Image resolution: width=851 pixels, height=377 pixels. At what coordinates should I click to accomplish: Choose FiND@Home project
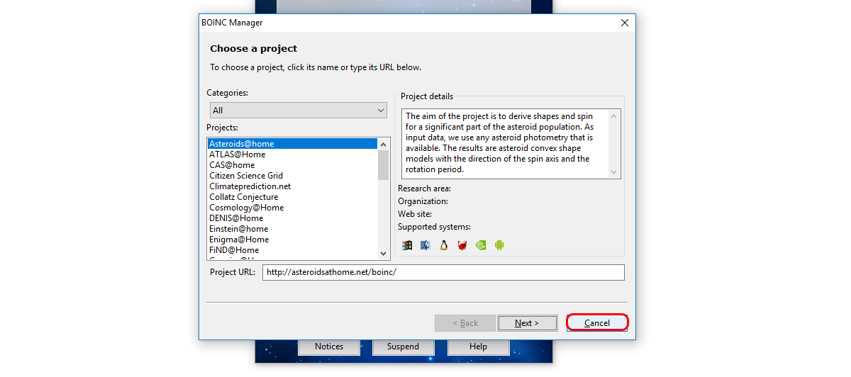point(293,250)
